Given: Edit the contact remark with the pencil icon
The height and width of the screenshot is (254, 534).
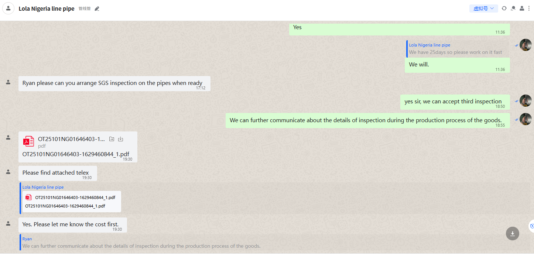Looking at the screenshot, I should [97, 8].
